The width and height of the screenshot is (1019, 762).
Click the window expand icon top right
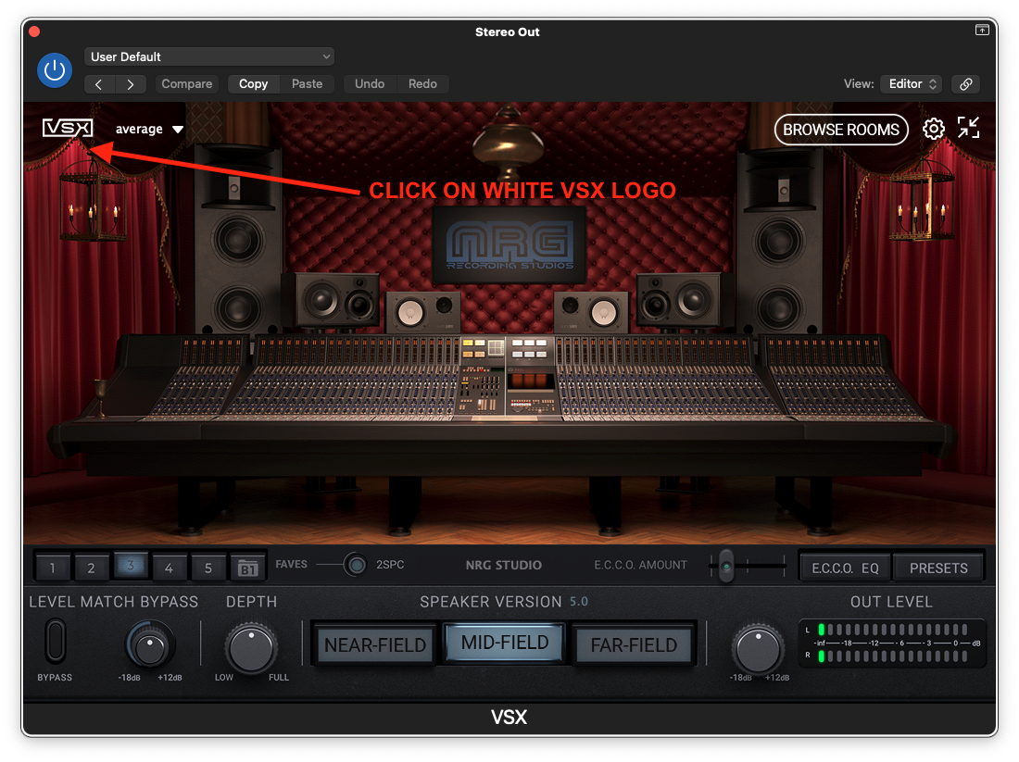click(x=982, y=30)
